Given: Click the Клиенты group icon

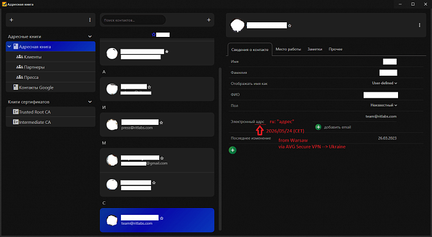Looking at the screenshot, I should [x=20, y=57].
